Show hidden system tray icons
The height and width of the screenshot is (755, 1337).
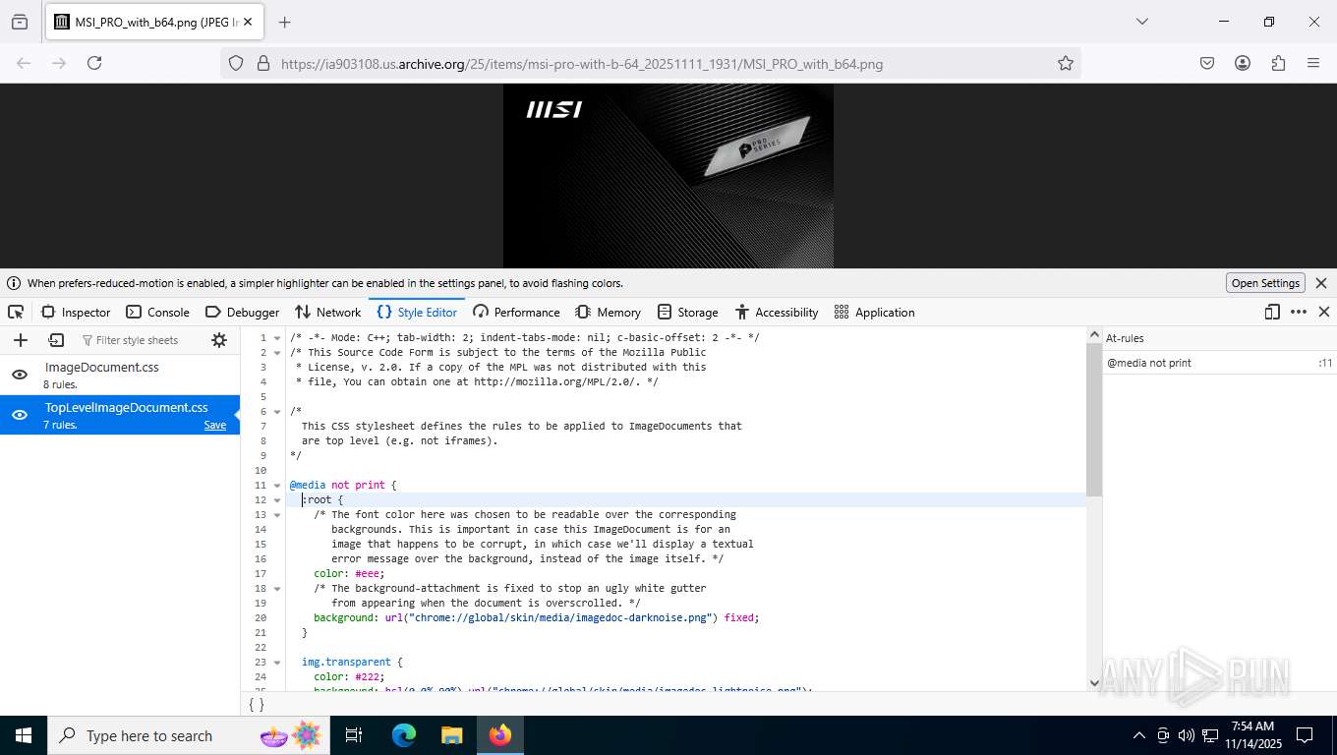(x=1138, y=735)
